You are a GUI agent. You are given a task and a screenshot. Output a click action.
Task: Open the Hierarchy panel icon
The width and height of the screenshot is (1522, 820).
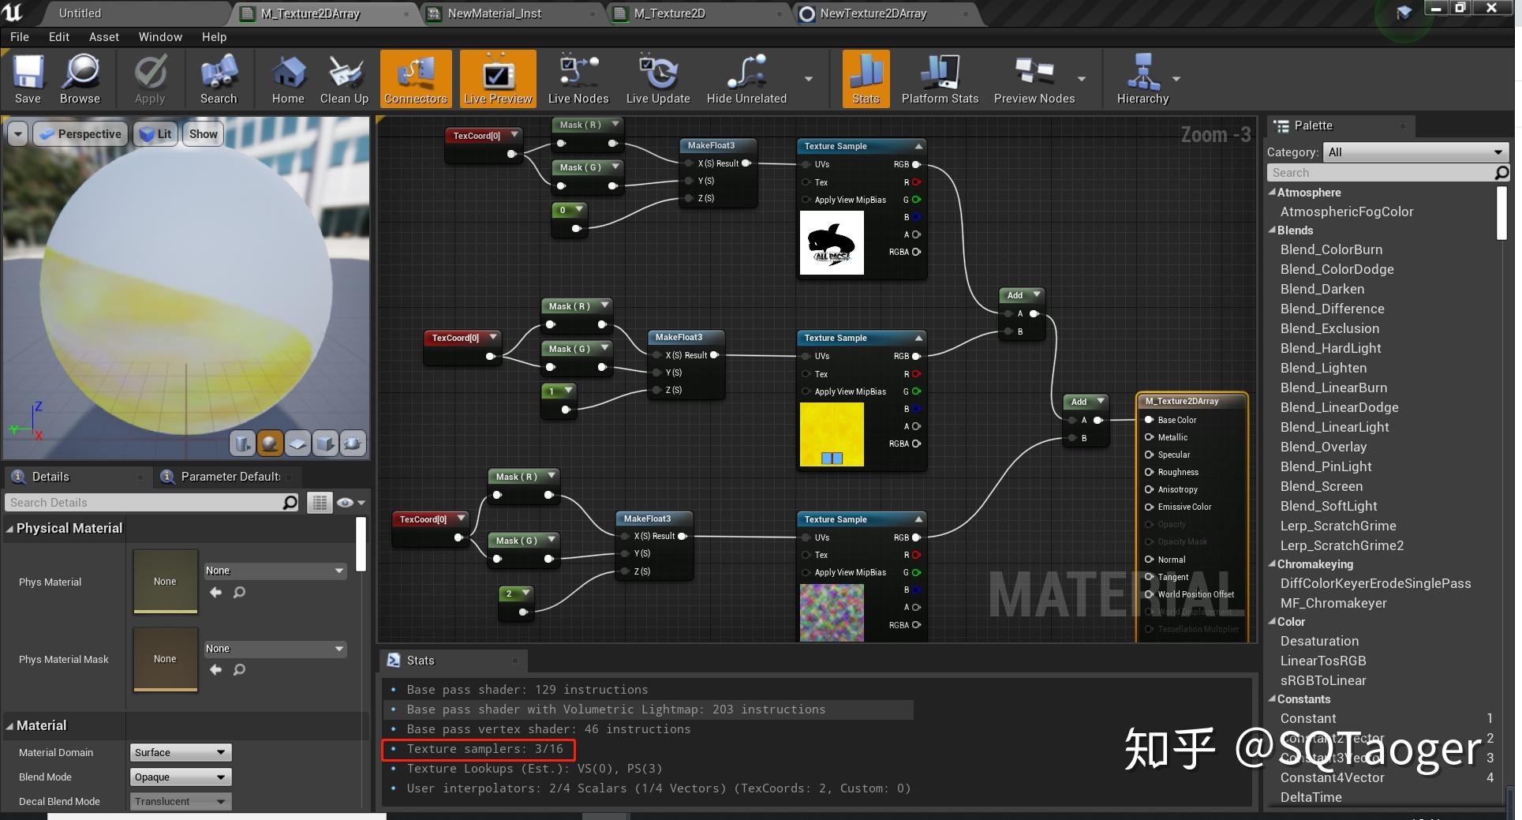(x=1142, y=78)
